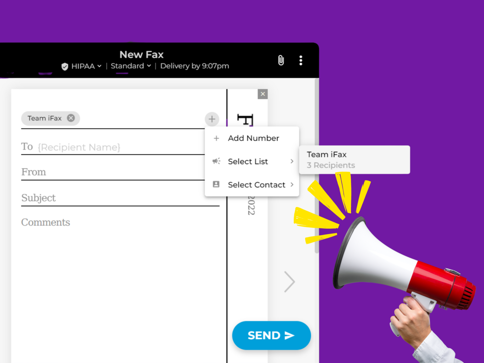Screen dimensions: 484x363
Task: Click the plus icon beside Add Number
Action: (x=216, y=138)
